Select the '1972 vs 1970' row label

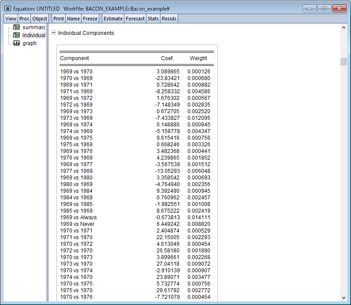76,250
